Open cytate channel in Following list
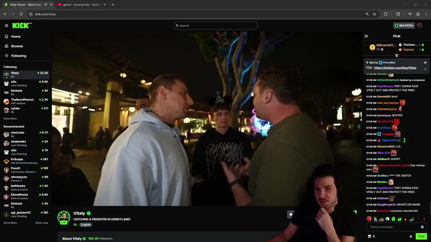 click(x=26, y=110)
